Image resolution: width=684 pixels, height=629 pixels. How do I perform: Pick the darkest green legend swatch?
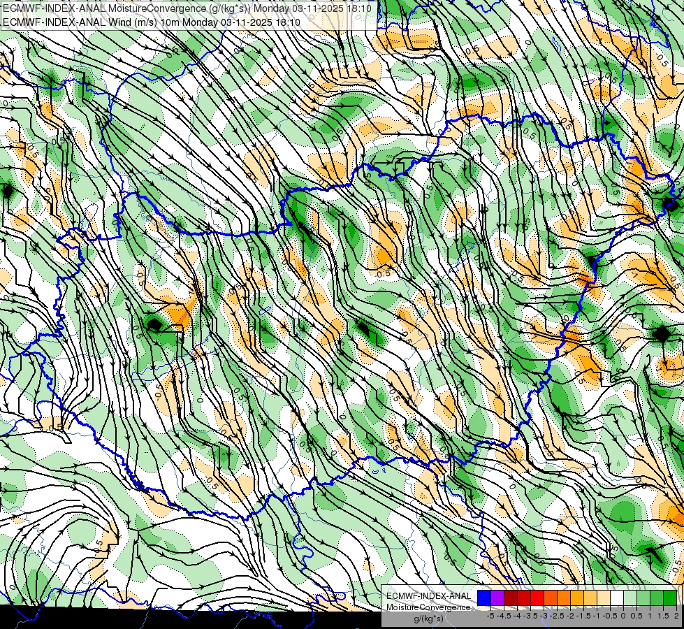tap(670, 598)
